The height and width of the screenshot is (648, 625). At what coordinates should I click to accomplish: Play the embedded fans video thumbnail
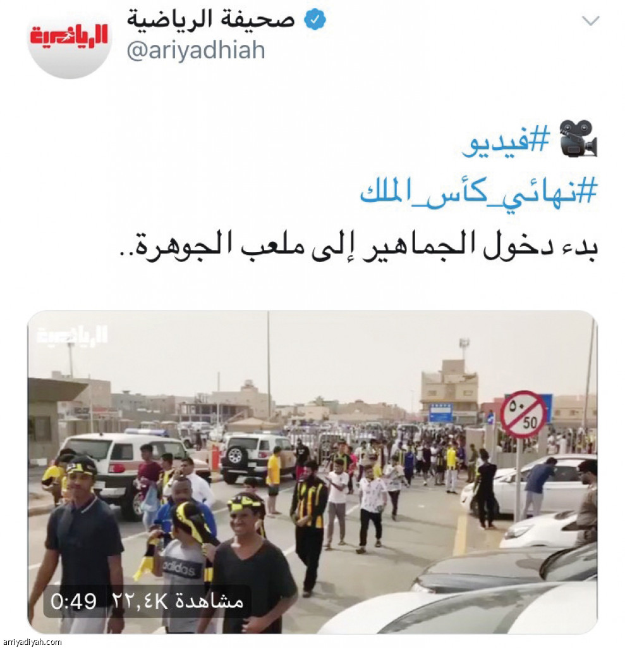[312, 471]
